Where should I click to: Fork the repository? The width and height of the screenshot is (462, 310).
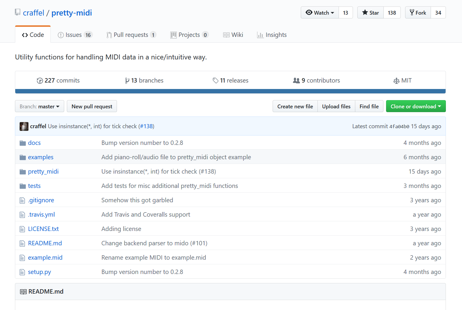click(418, 13)
